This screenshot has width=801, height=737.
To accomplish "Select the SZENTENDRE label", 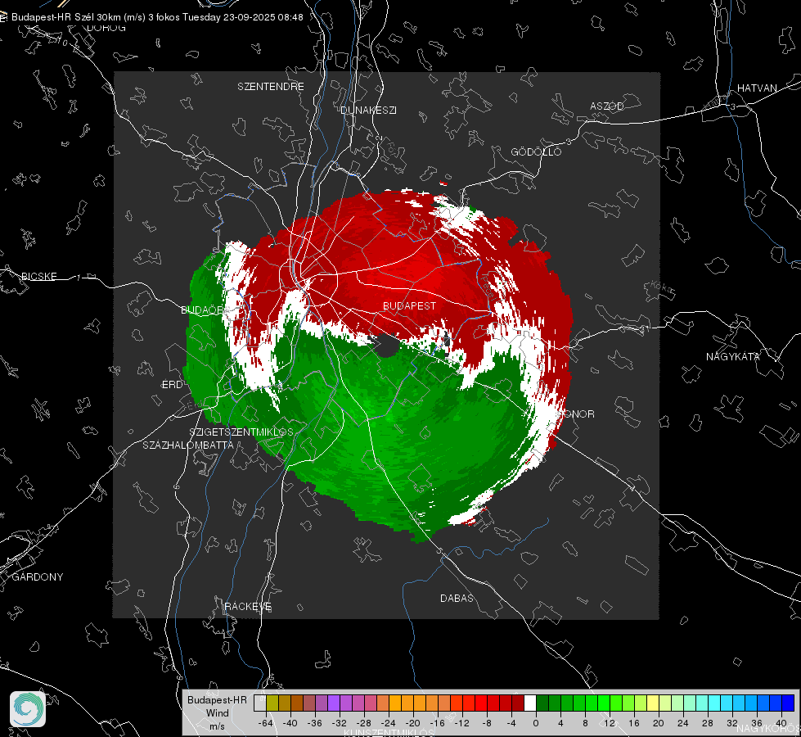I will tap(271, 87).
